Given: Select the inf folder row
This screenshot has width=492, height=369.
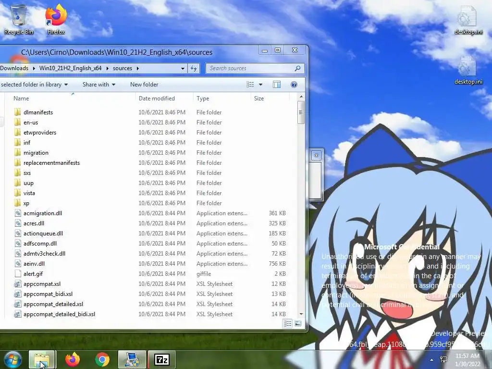Looking at the screenshot, I should (150, 142).
